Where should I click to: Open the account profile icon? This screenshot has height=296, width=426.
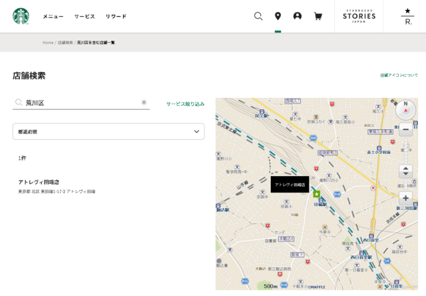pos(298,16)
